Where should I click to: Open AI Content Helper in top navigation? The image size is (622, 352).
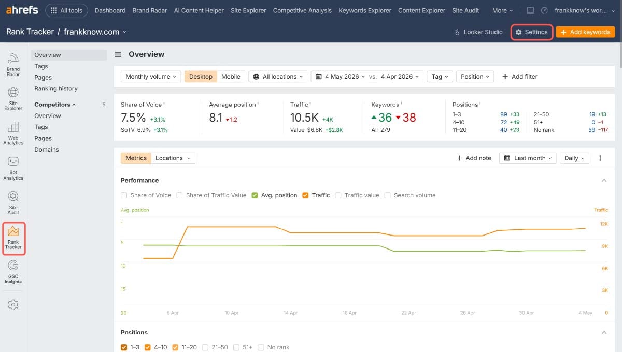(199, 10)
